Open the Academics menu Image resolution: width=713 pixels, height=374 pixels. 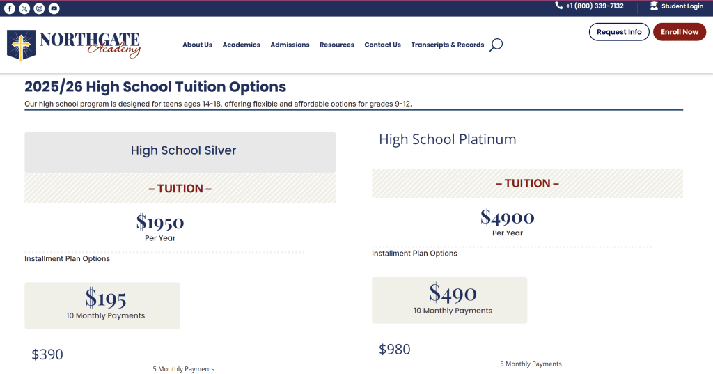pos(241,45)
